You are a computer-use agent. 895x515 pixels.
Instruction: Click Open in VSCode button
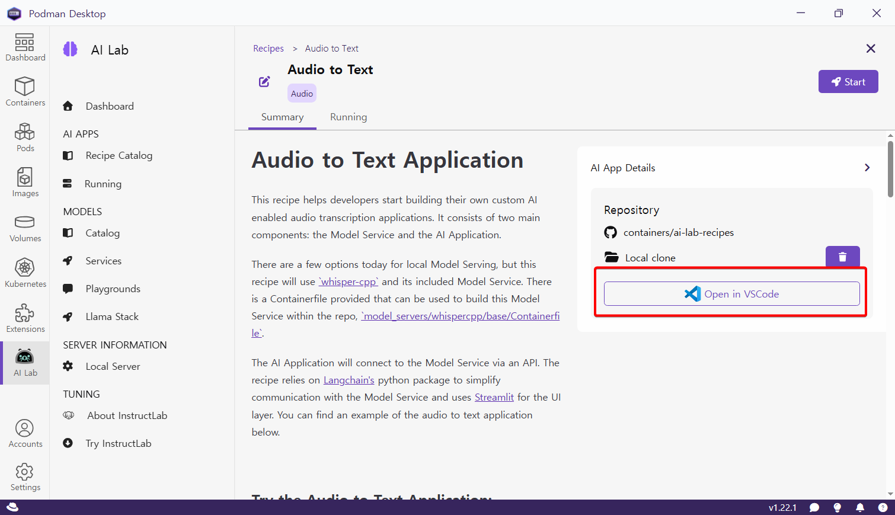pos(731,294)
